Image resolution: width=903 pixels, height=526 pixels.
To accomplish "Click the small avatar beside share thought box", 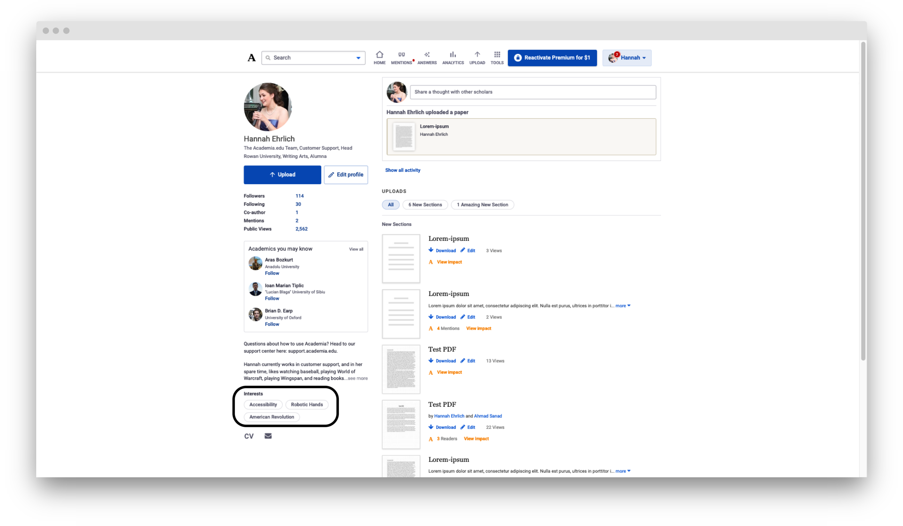I will [397, 92].
